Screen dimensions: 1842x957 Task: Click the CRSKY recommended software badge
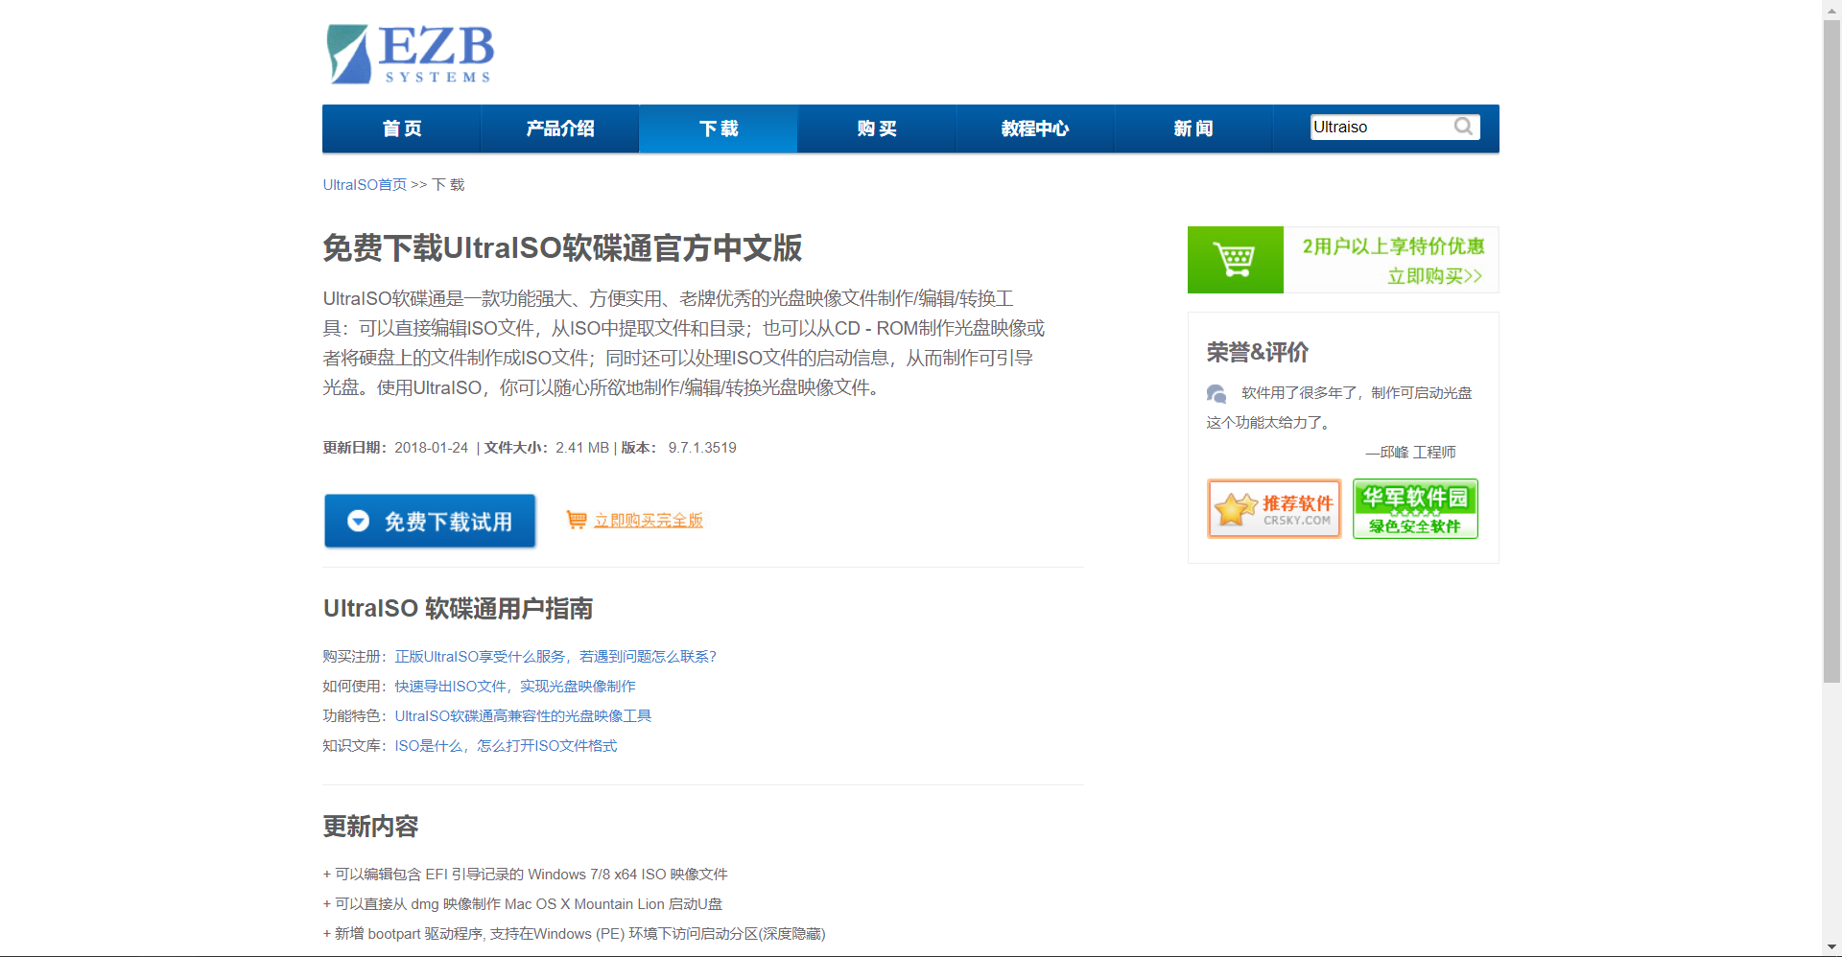1274,508
